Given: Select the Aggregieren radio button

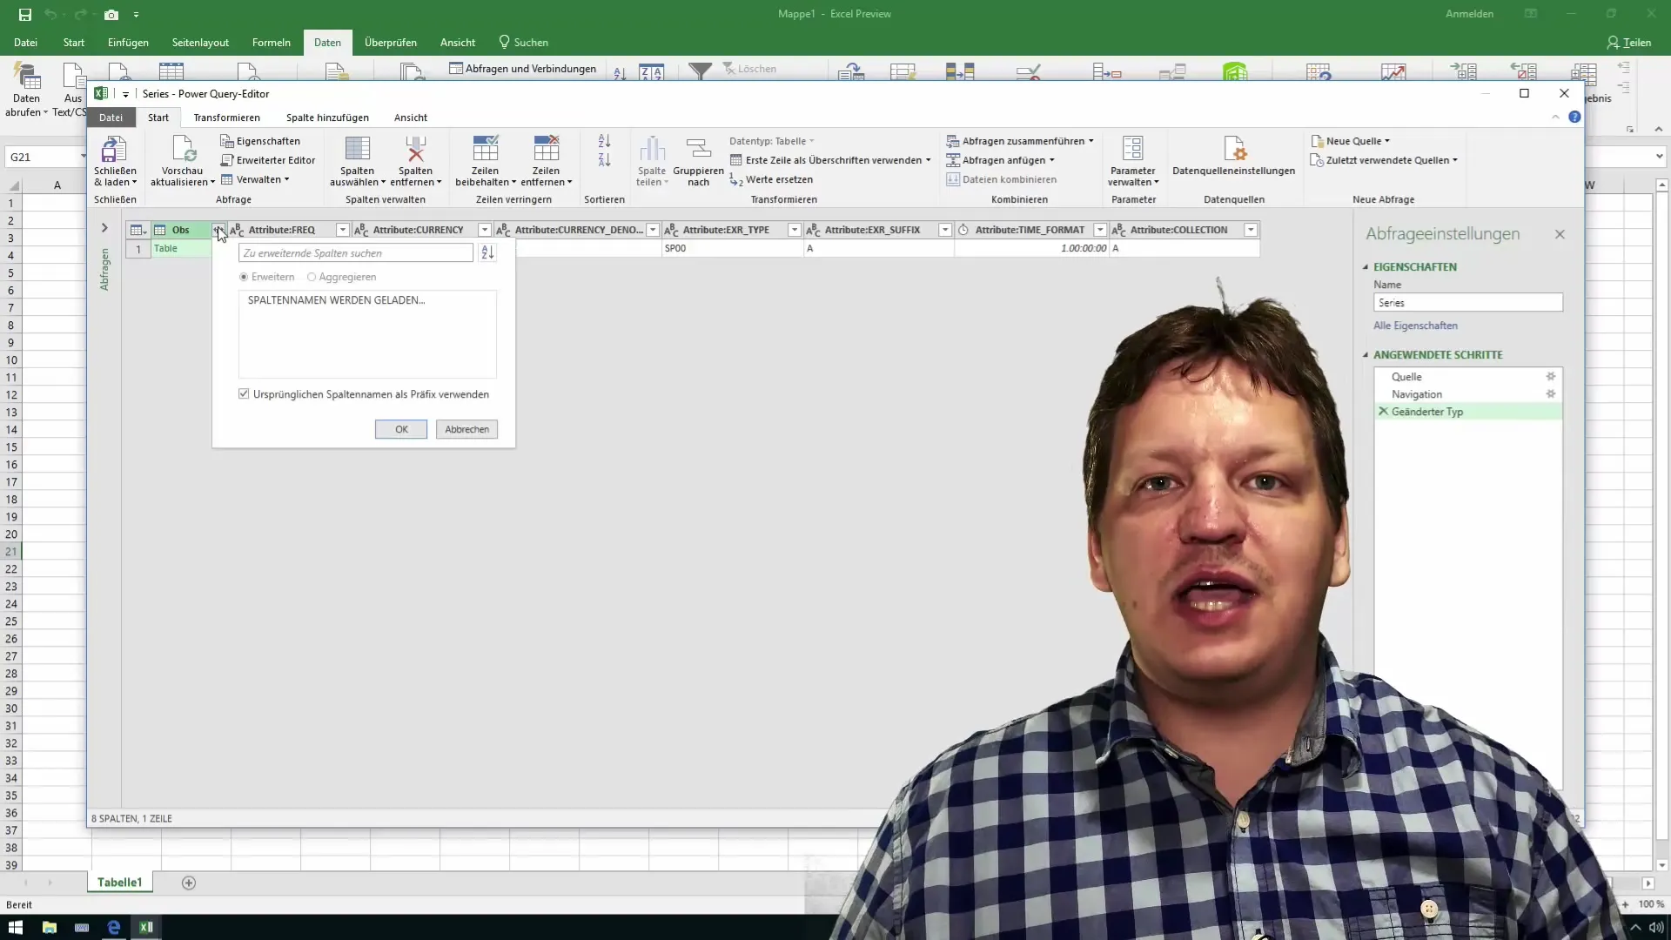Looking at the screenshot, I should coord(312,277).
